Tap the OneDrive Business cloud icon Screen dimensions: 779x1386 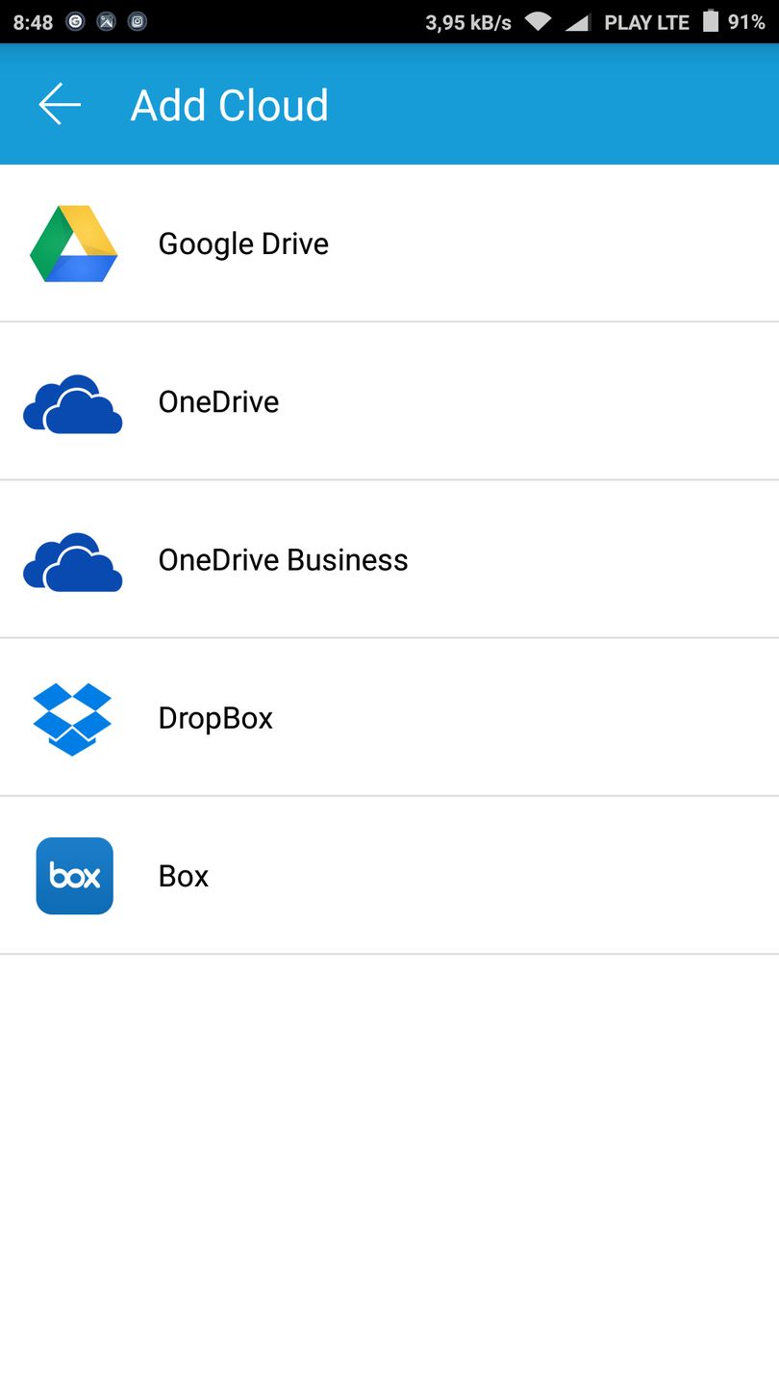coord(73,562)
